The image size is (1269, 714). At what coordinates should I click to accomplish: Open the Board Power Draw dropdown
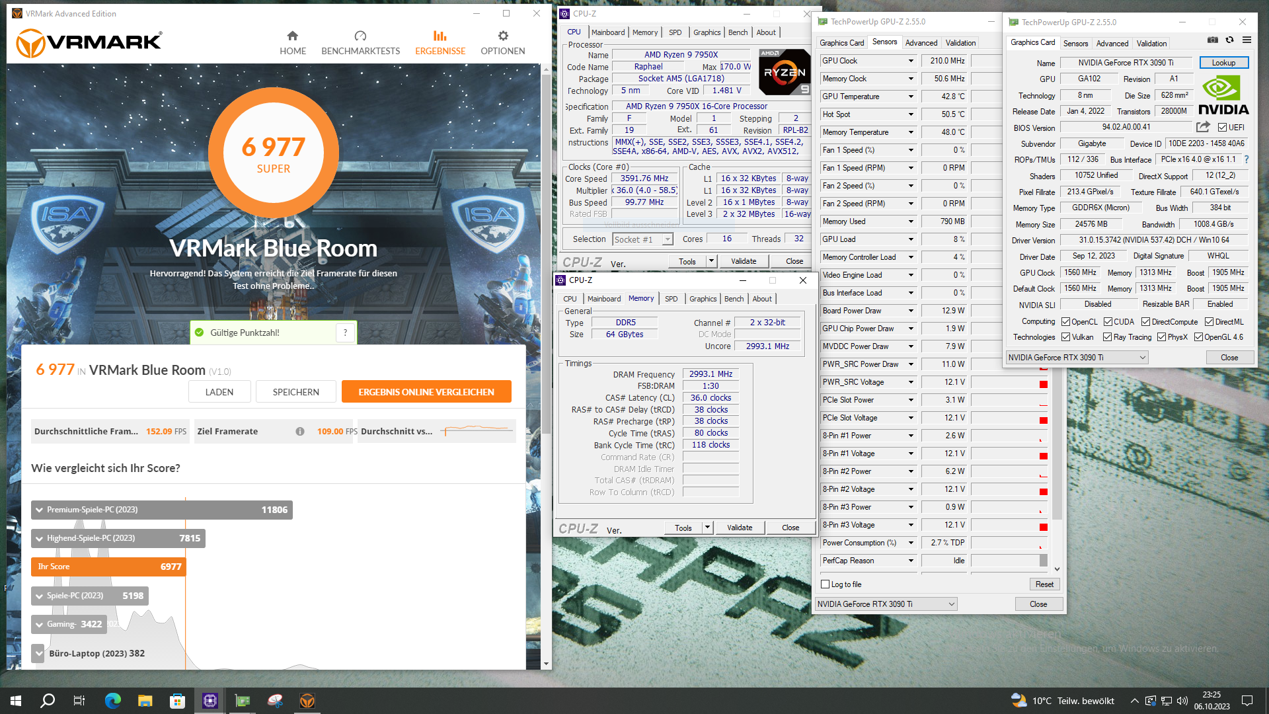pyautogui.click(x=911, y=311)
